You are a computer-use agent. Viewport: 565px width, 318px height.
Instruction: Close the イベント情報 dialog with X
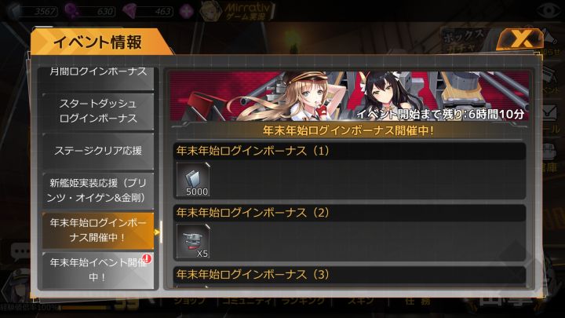[x=519, y=38]
